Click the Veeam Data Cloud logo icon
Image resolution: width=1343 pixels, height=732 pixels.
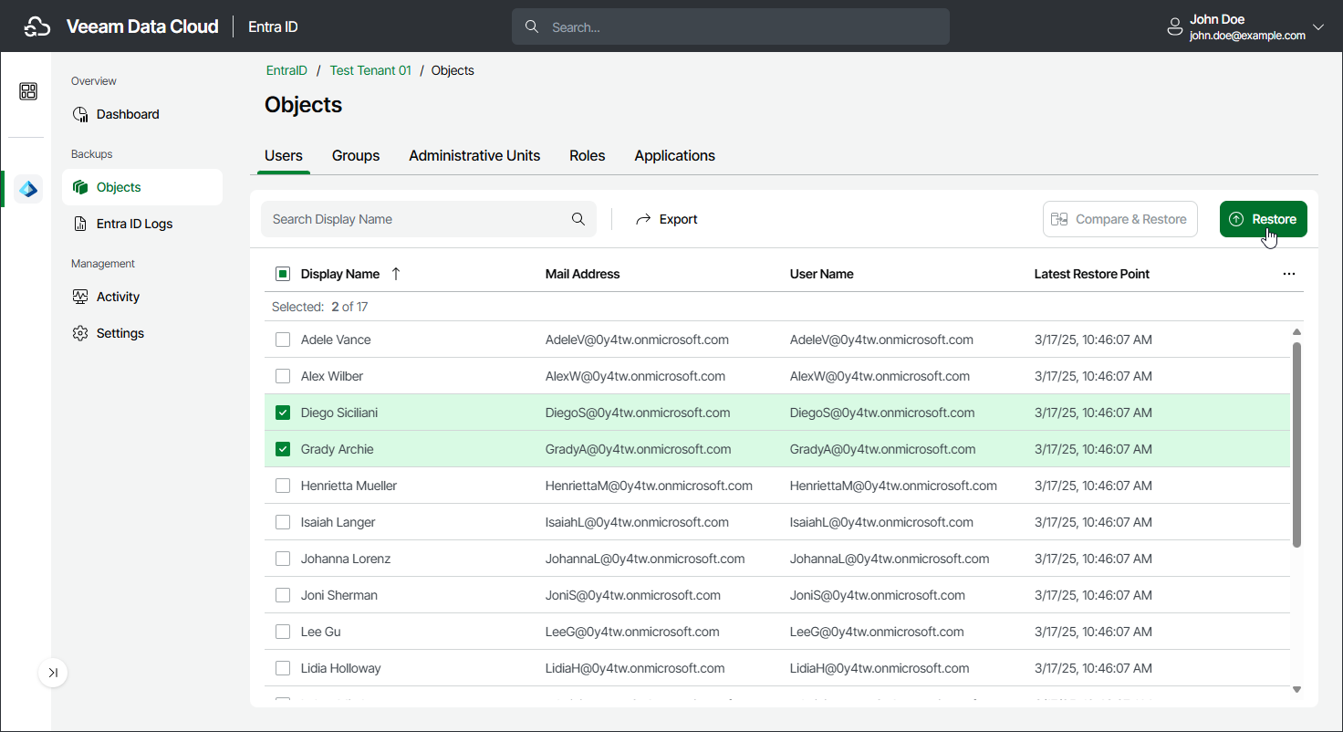click(x=36, y=27)
